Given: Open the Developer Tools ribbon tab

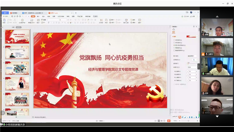Looking at the screenshot, I should 80,16.
